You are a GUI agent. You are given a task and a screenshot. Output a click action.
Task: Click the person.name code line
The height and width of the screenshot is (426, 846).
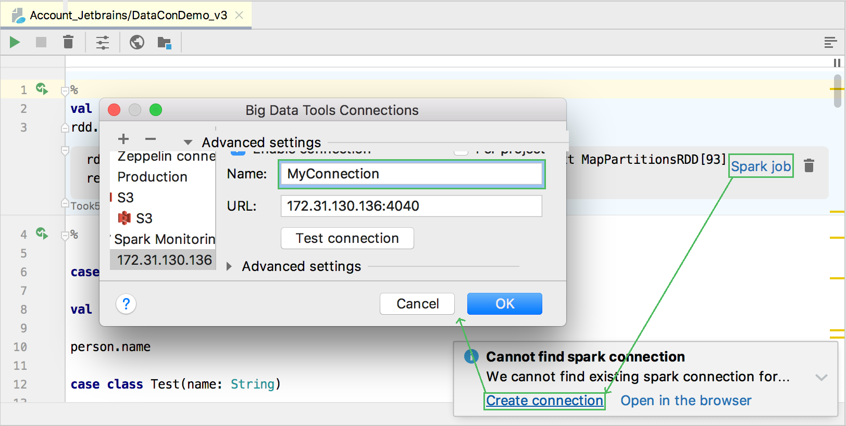coord(110,347)
